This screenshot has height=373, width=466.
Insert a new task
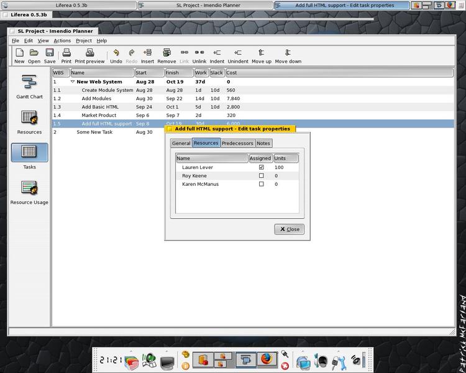tap(147, 56)
